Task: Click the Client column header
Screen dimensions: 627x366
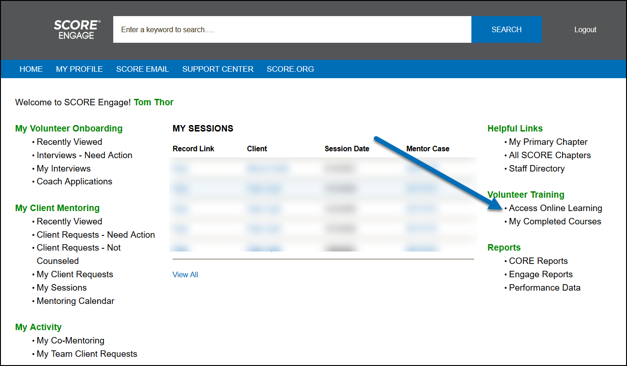Action: tap(257, 149)
